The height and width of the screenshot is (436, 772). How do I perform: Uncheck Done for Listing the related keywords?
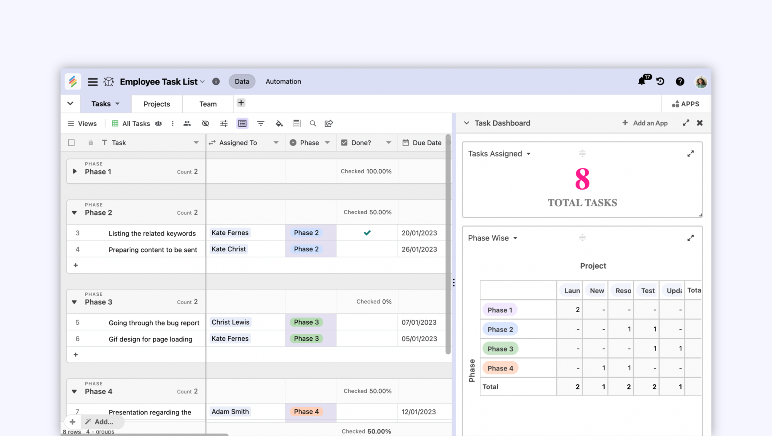coord(367,233)
